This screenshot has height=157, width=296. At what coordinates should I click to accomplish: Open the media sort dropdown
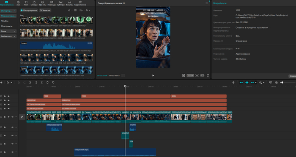[x=82, y=11]
